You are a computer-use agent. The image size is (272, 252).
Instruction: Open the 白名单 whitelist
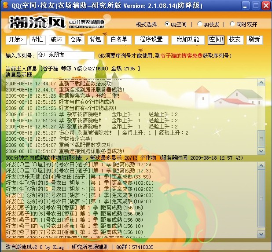(x=119, y=40)
